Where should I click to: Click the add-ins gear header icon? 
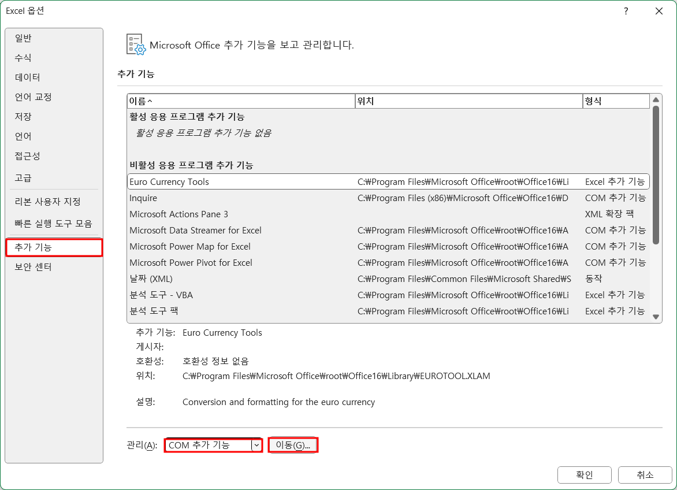pos(136,44)
